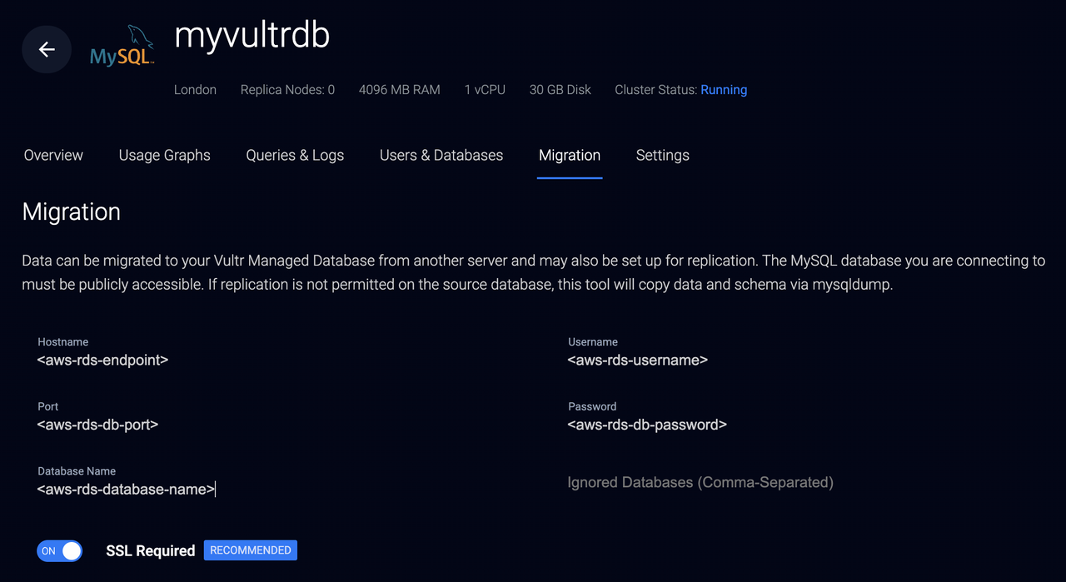
Task: Open the Overview tab
Action: [53, 155]
